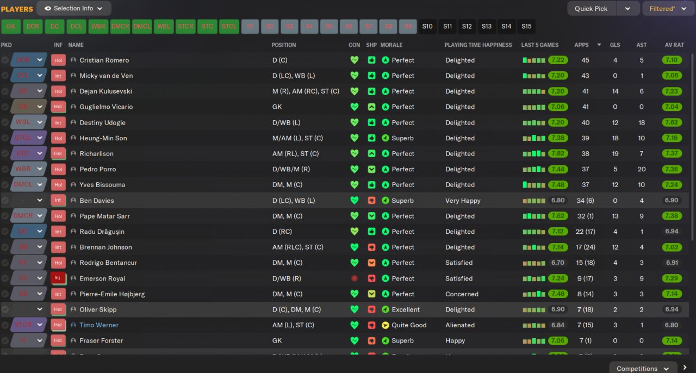Click the condition heart icon for Radu Drăgușin
This screenshot has width=696, height=373.
pos(355,232)
